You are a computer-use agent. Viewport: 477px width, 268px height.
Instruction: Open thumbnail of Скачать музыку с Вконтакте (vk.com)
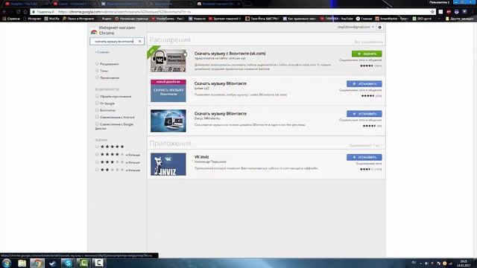168,60
